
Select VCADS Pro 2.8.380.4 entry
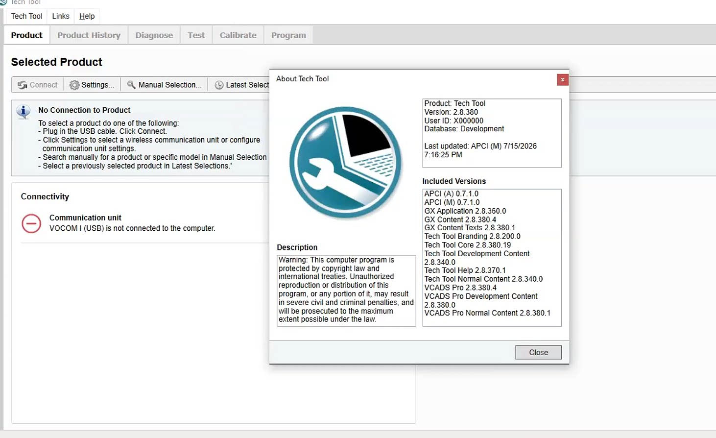pyautogui.click(x=460, y=288)
